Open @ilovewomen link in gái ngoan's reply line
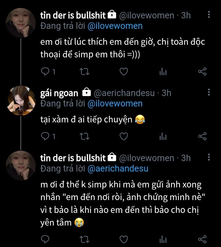221x247 pixels. point(115,103)
